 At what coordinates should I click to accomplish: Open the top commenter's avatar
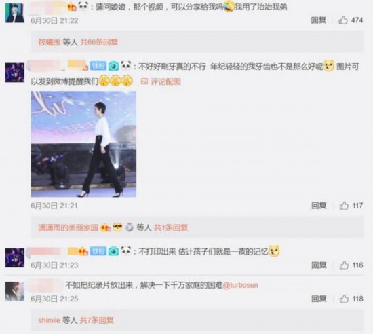tap(15, 13)
